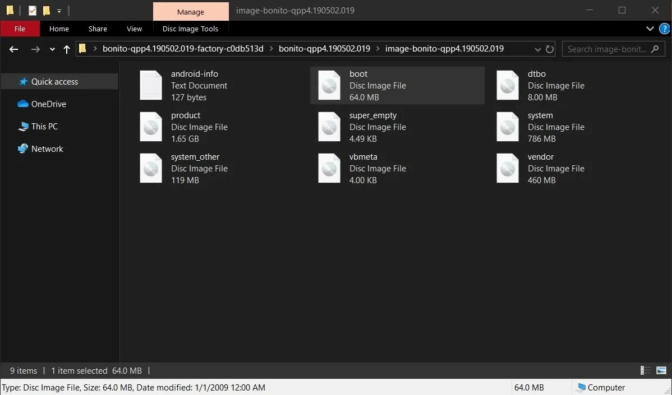
Task: Expand the chevron before the first breadcrumb
Action: (x=95, y=49)
